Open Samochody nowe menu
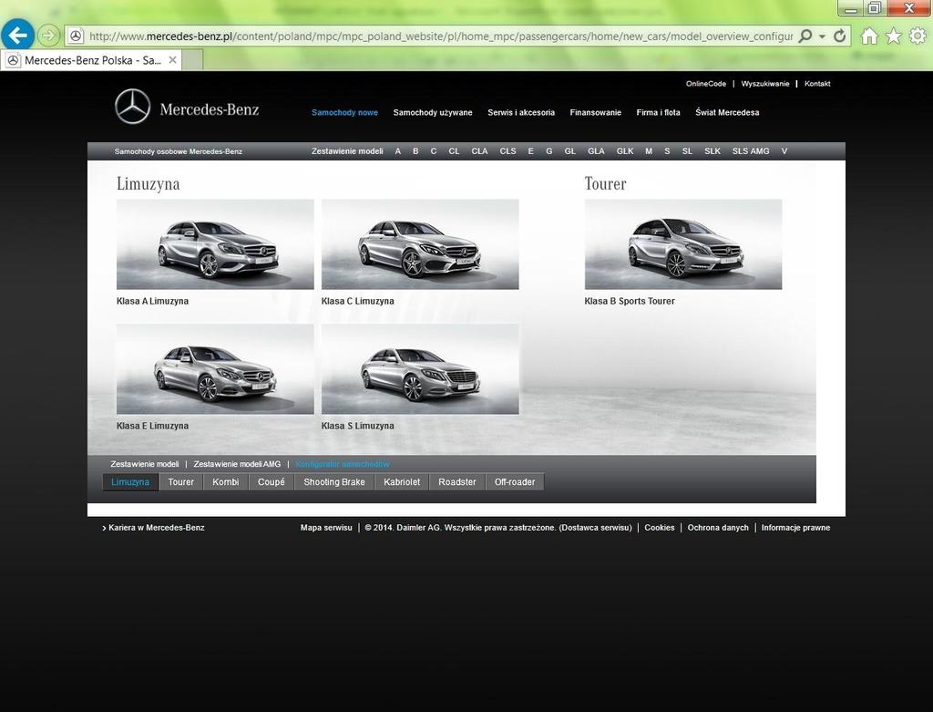Viewport: 933px width, 712px height. 344,112
